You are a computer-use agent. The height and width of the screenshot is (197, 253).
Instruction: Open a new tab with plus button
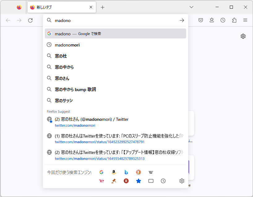[102, 7]
